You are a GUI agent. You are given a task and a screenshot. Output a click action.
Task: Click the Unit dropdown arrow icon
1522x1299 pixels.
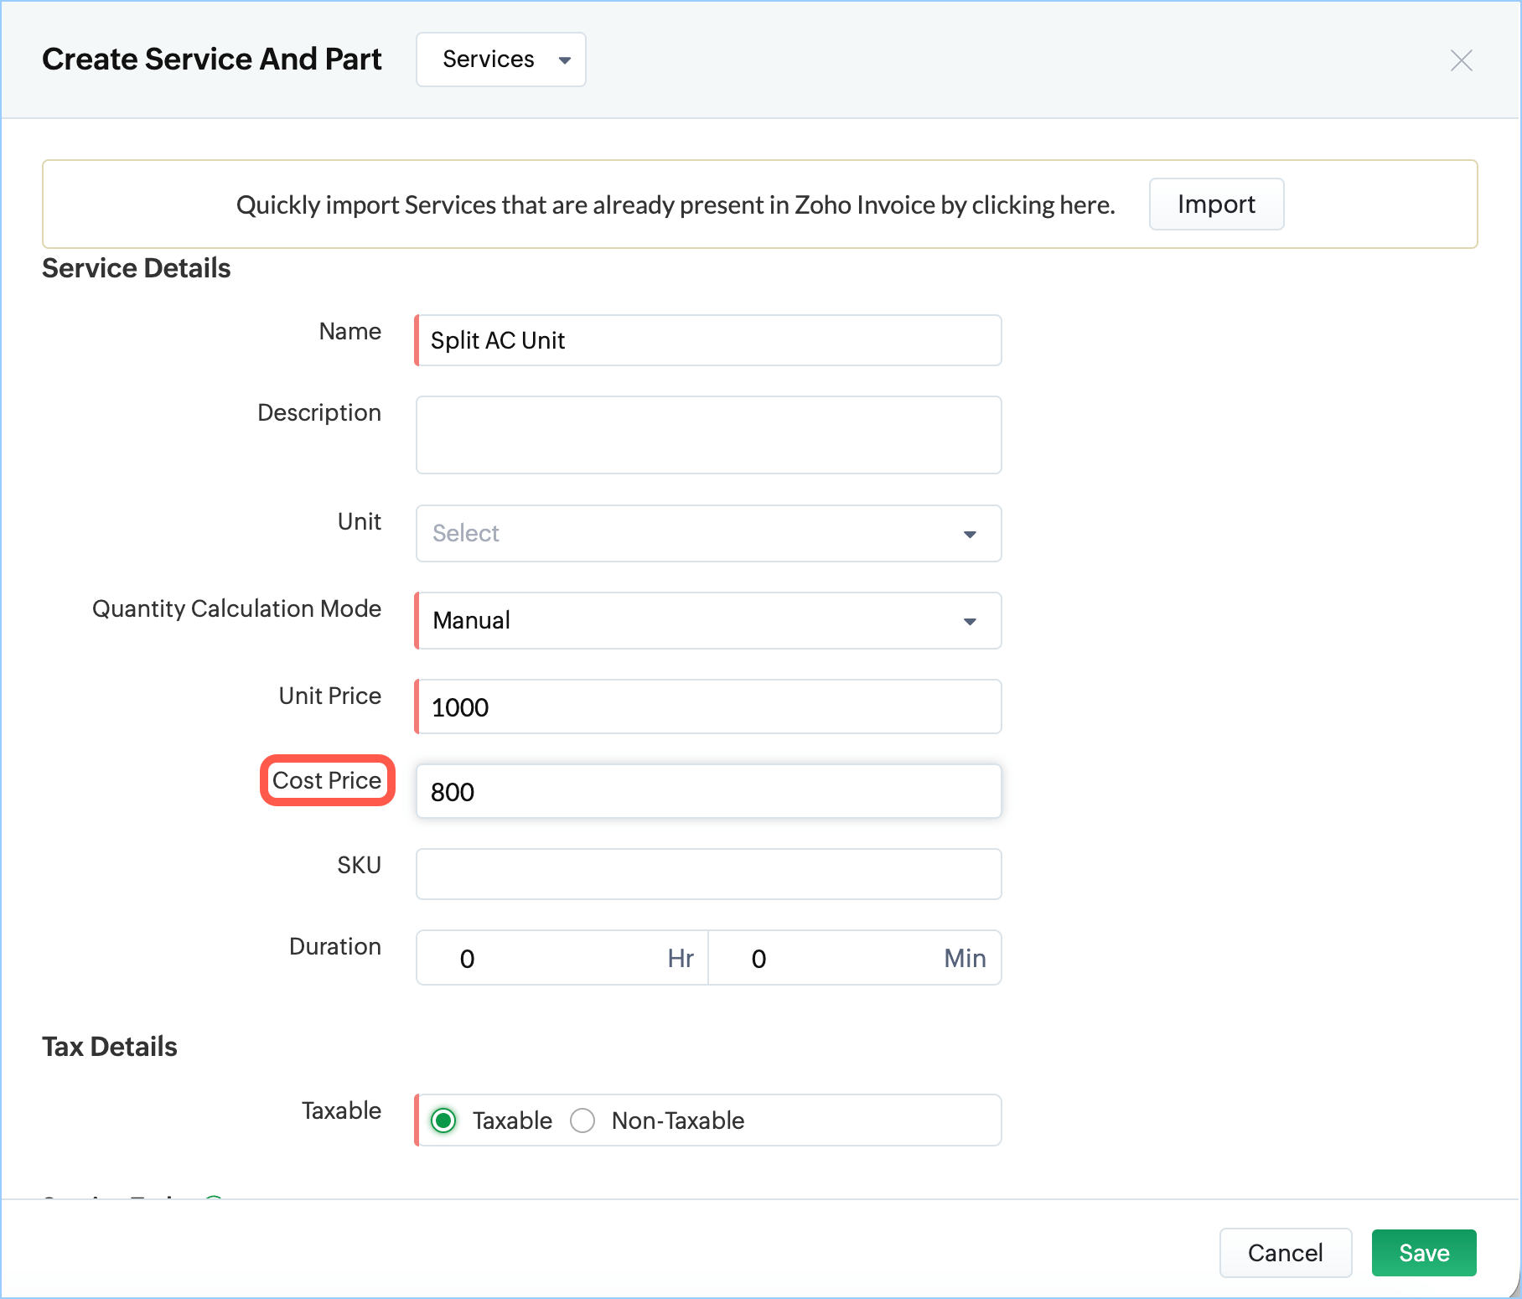[x=970, y=535]
